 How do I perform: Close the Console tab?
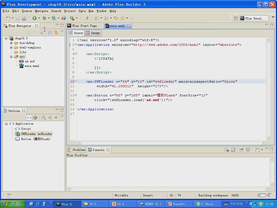(108, 150)
